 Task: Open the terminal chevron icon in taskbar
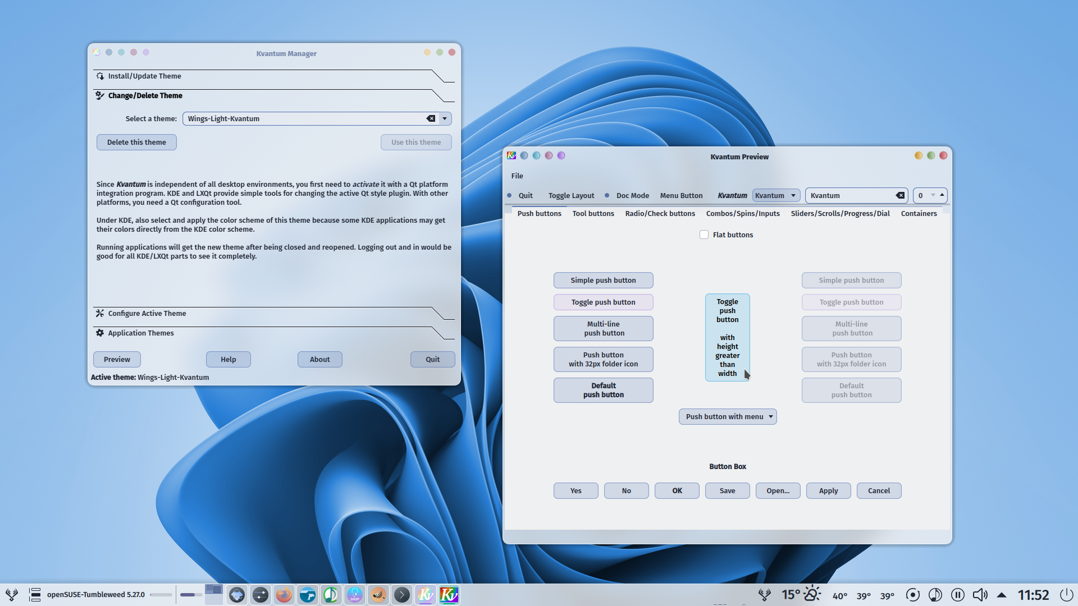[x=402, y=594]
